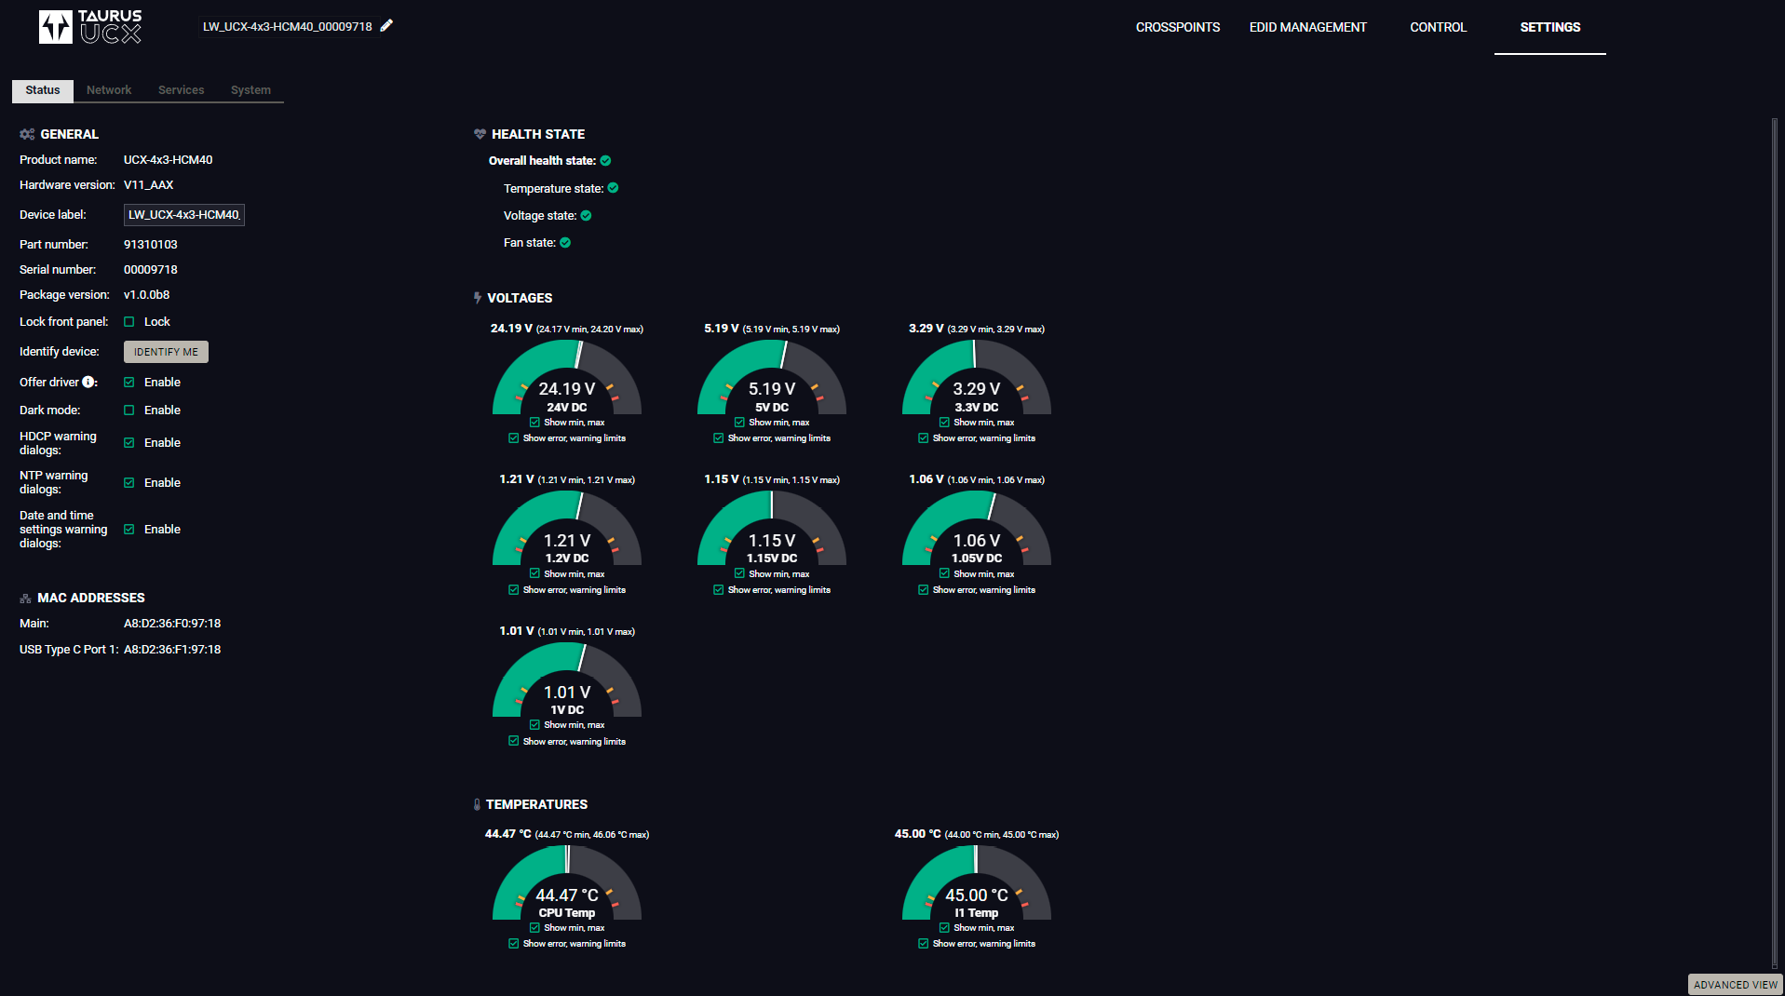This screenshot has width=1785, height=996.
Task: Toggle Show min, max for 3.3V DC
Action: 944,423
